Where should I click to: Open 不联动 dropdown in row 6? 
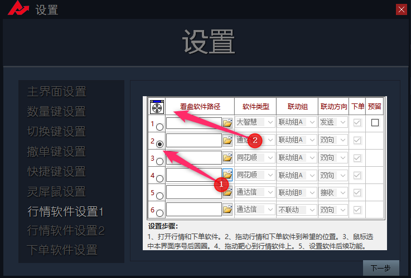pyautogui.click(x=297, y=210)
